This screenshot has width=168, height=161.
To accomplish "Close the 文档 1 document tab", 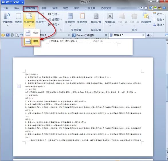I will pos(69,35).
